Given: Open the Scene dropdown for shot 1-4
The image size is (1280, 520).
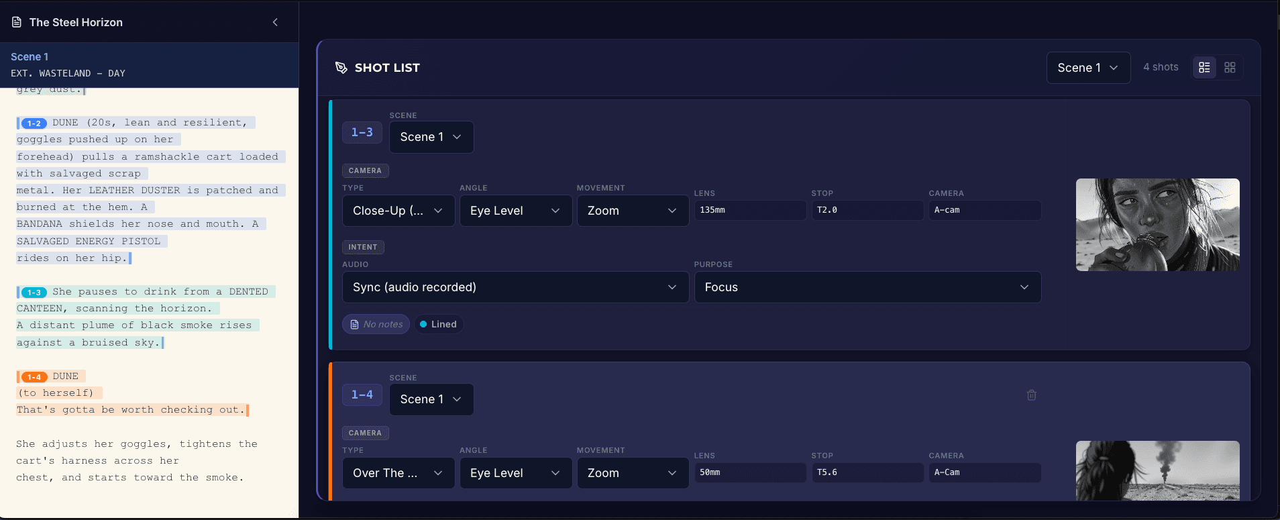Looking at the screenshot, I should [x=431, y=399].
